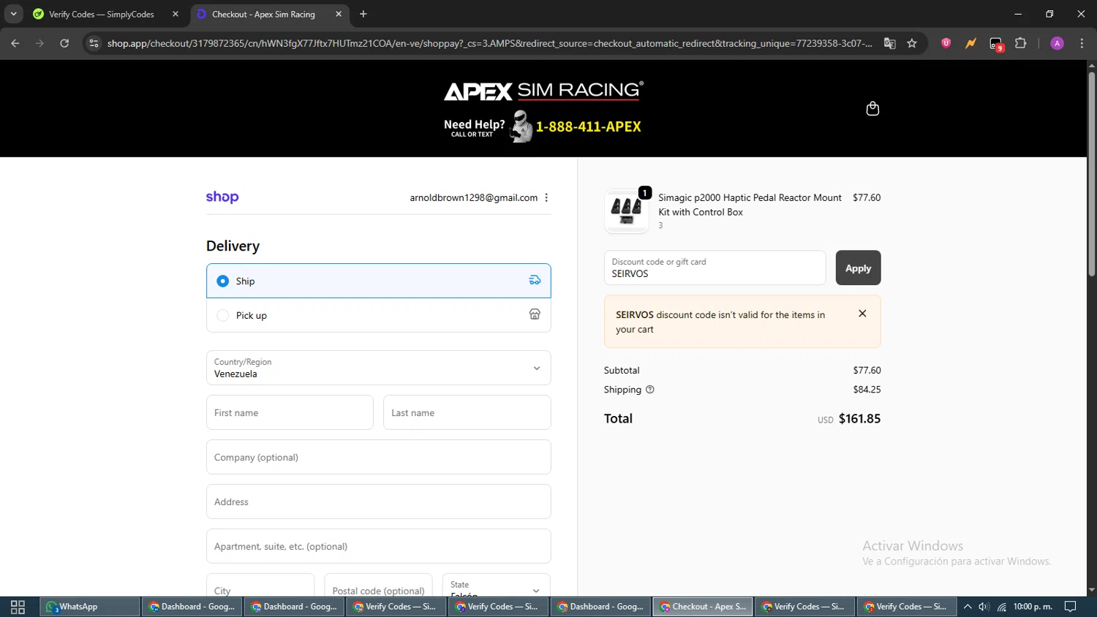Open Chrome's three-dot menu

coord(1082,43)
